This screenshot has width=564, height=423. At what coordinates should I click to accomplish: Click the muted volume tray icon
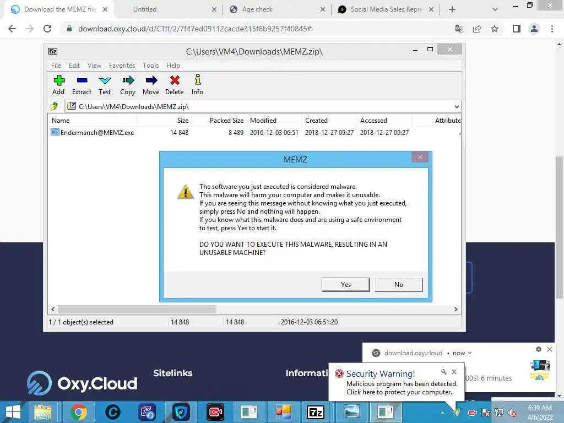(x=513, y=413)
